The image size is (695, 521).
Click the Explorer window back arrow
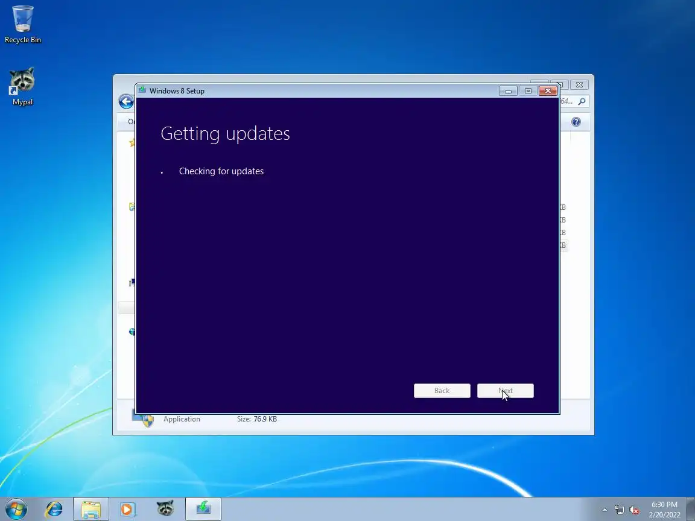pos(126,101)
